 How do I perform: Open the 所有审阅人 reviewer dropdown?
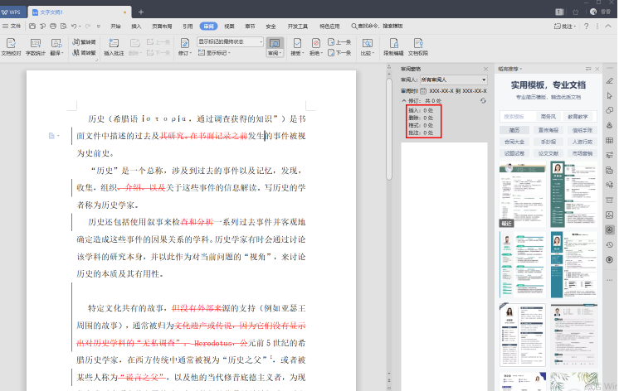click(454, 80)
